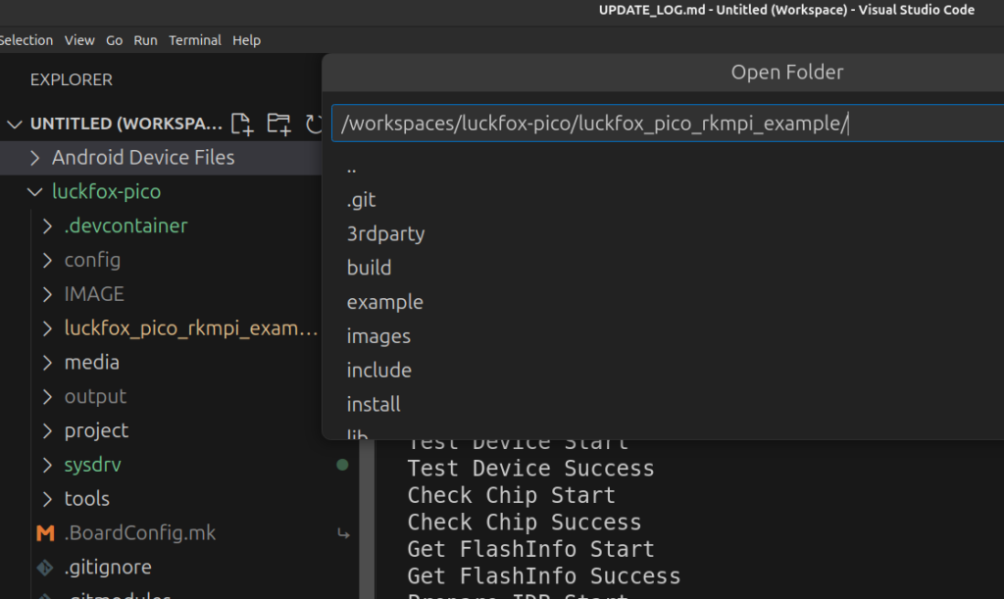Viewport: 1004px width, 599px height.
Task: Expand the Android Device Files folder
Action: click(x=35, y=158)
